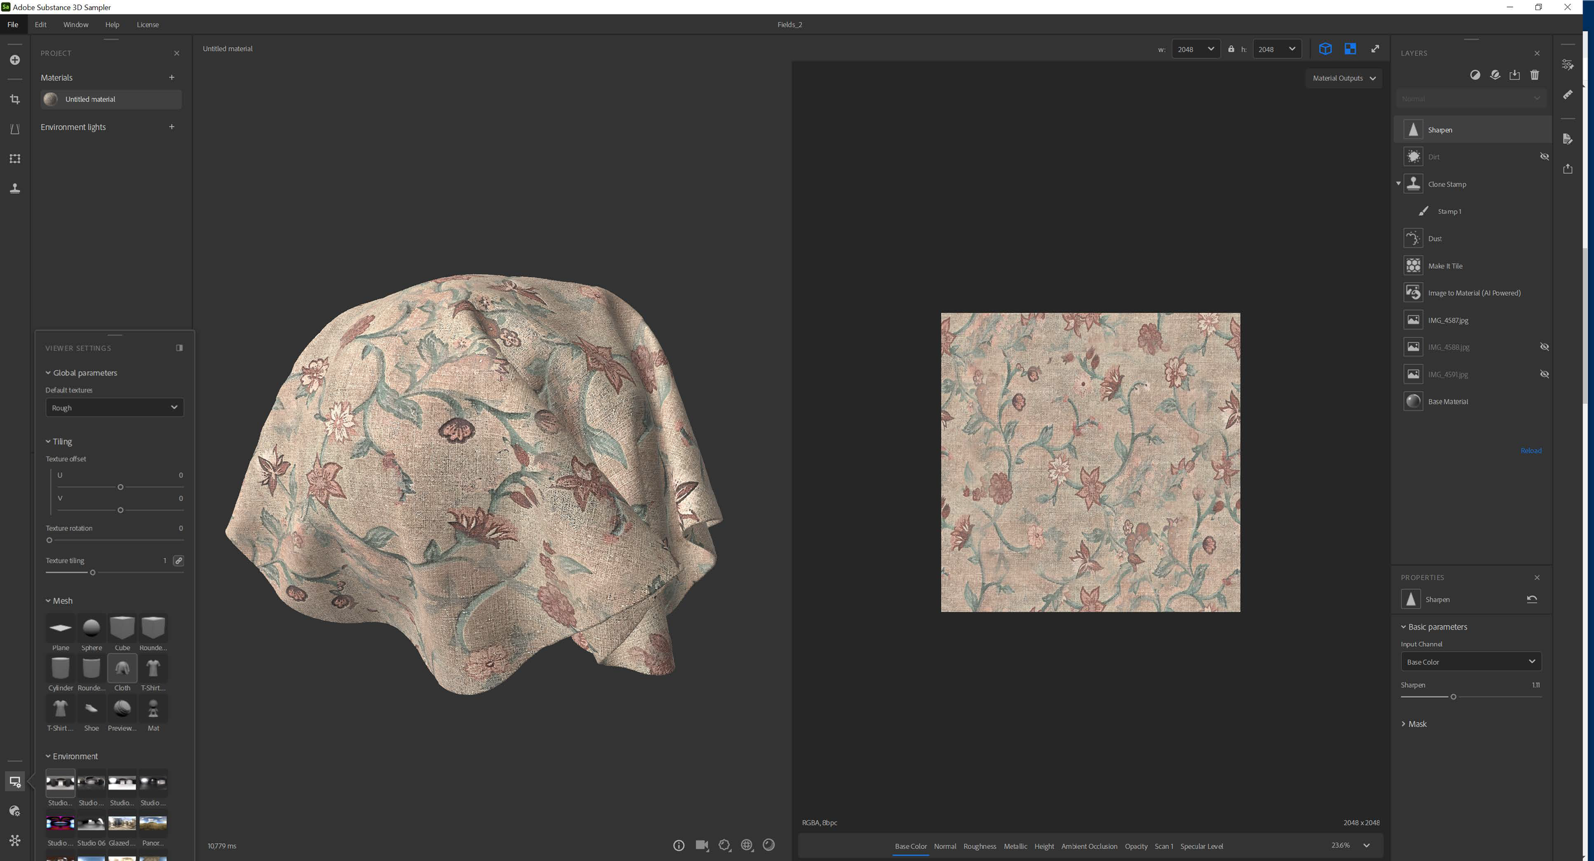Select the T-Shirt mesh thumbnail
Viewport: 1594px width, 861px height.
(153, 669)
